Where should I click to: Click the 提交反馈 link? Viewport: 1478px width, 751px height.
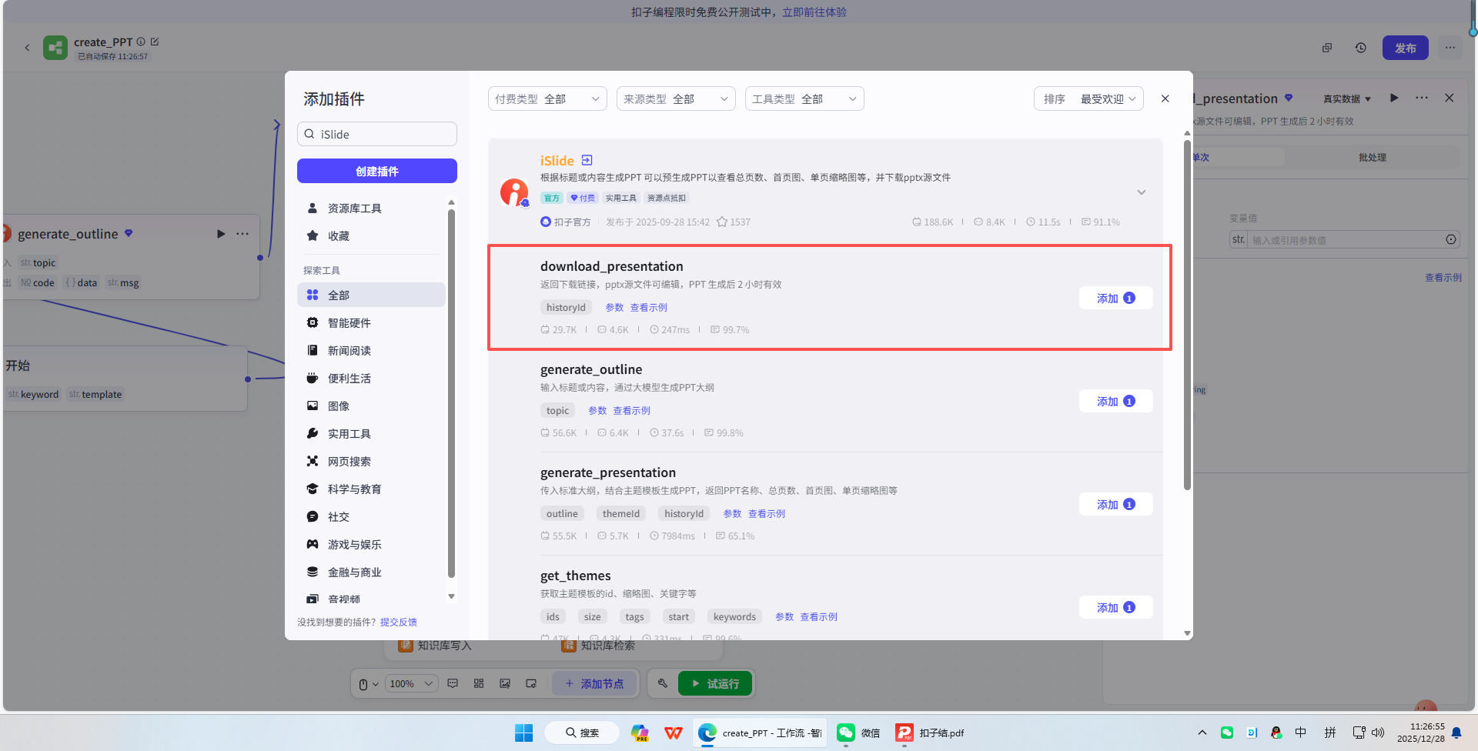pyautogui.click(x=399, y=622)
